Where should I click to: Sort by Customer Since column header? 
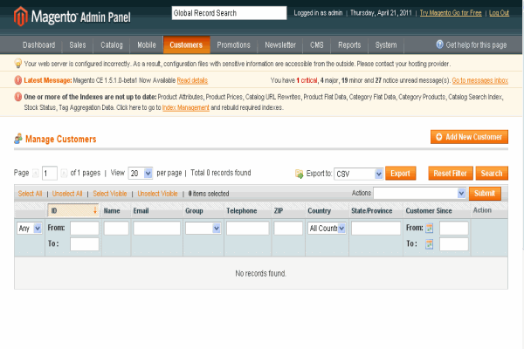click(x=429, y=211)
